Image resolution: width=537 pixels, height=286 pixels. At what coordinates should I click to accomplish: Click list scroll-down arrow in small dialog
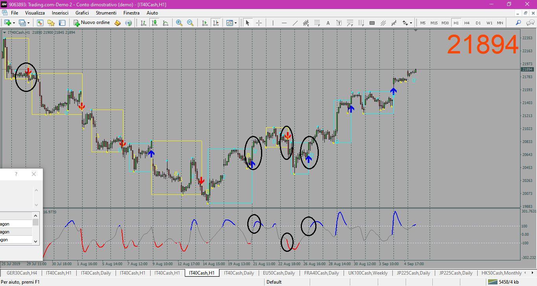[36, 241]
